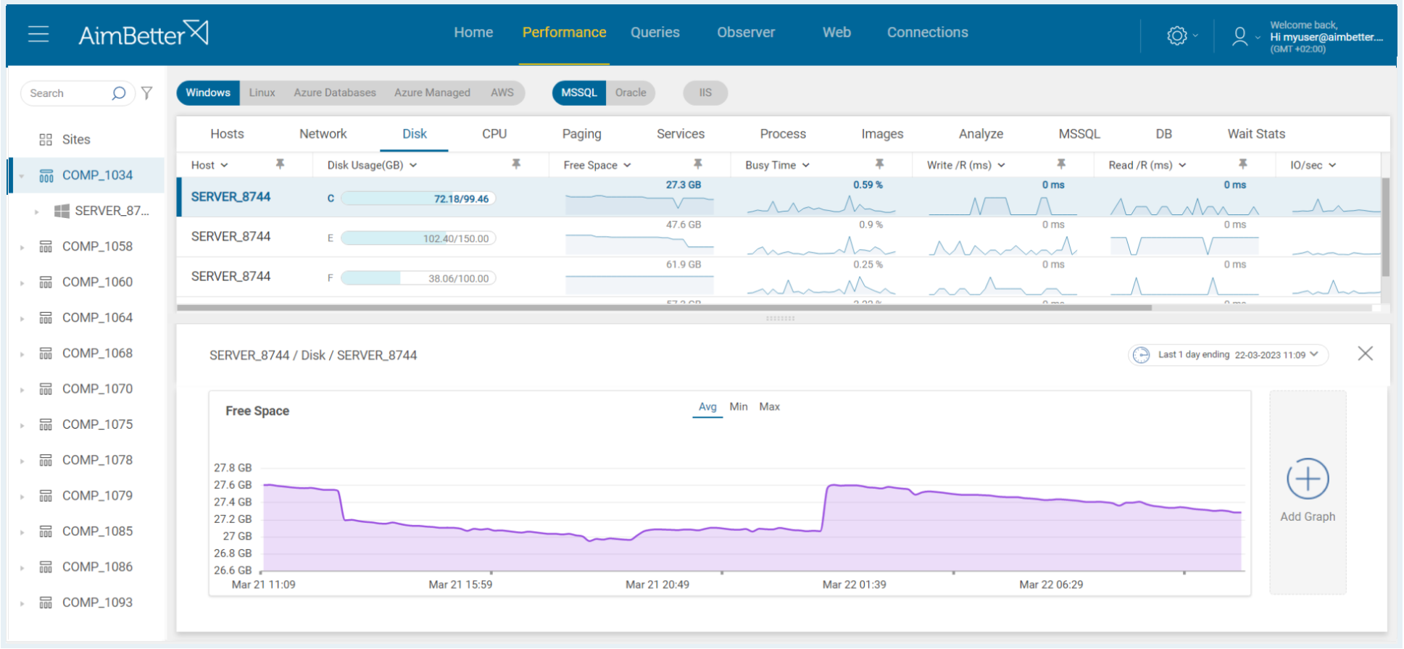1404x649 pixels.
Task: Click the COMP_1034 server icon
Action: 46,175
